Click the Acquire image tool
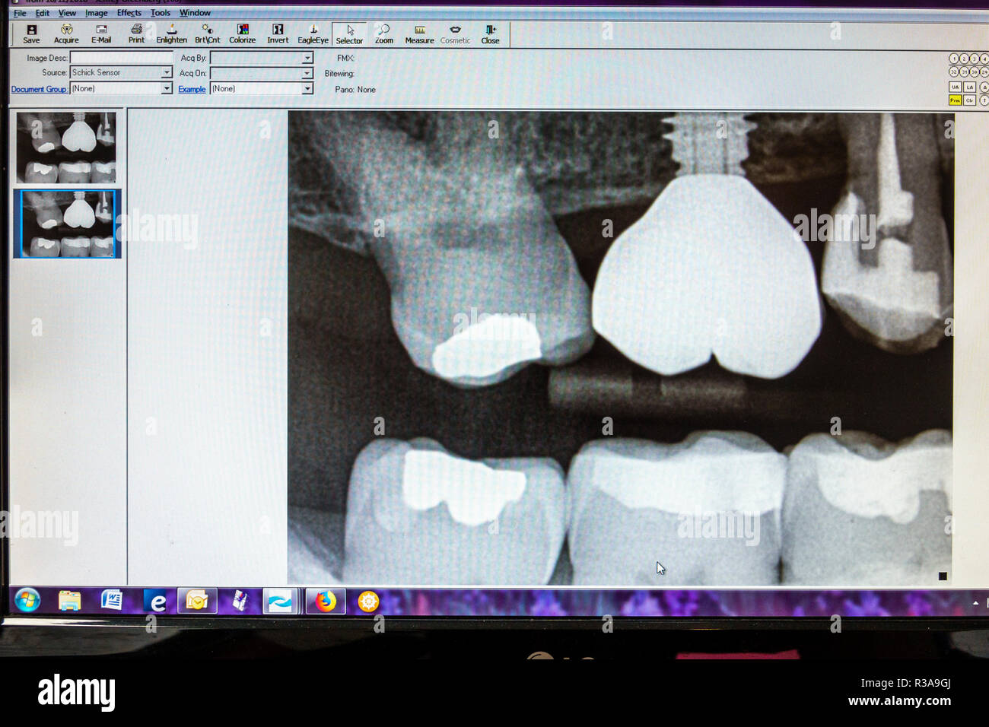Screen dimensions: 989x727 pos(66,34)
